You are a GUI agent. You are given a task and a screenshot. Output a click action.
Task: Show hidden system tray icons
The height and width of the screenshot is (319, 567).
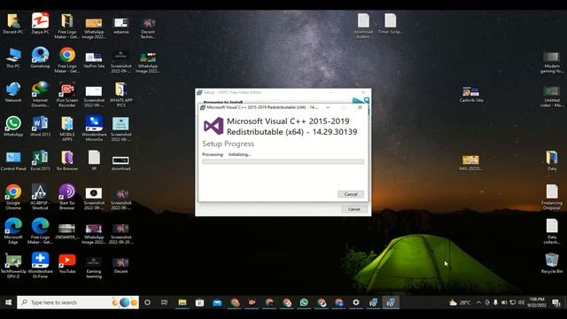[x=478, y=302]
